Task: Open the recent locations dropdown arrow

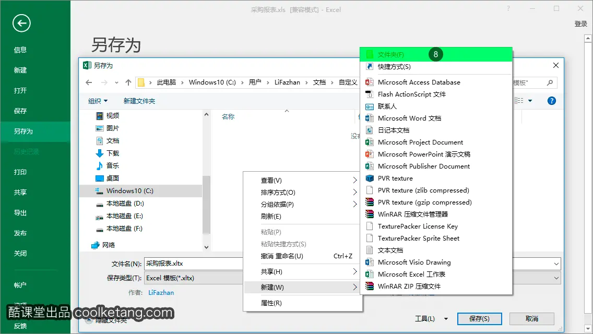Action: coord(116,82)
